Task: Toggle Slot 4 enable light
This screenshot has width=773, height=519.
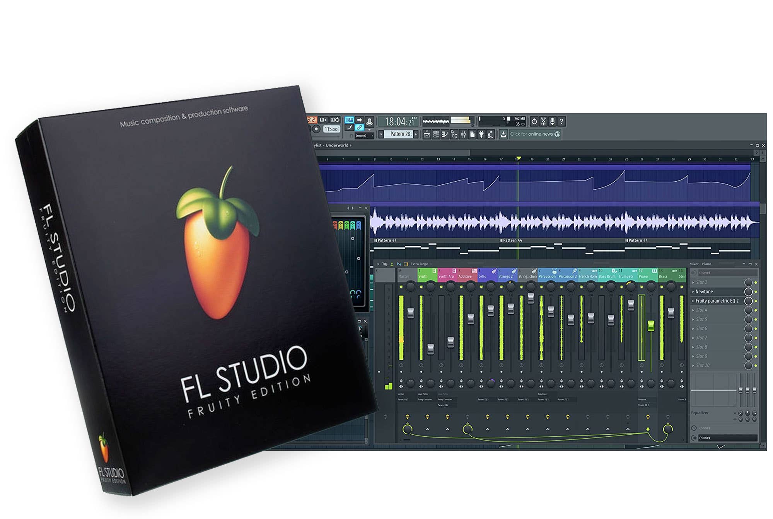Action: pos(756,310)
